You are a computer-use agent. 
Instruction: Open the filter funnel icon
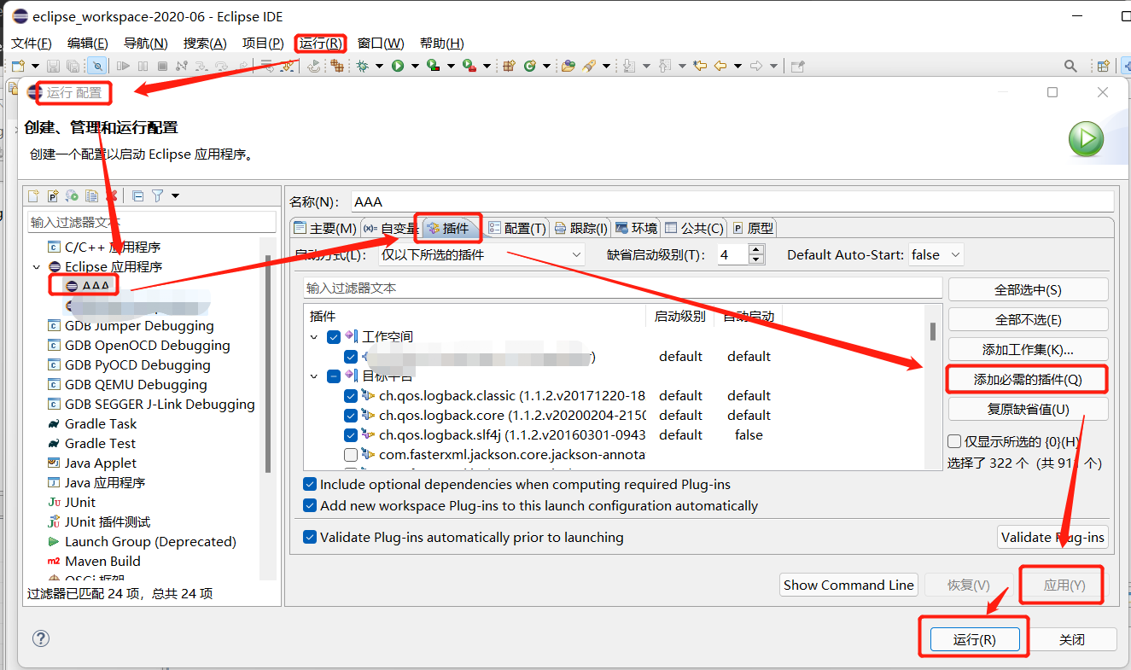pos(157,195)
